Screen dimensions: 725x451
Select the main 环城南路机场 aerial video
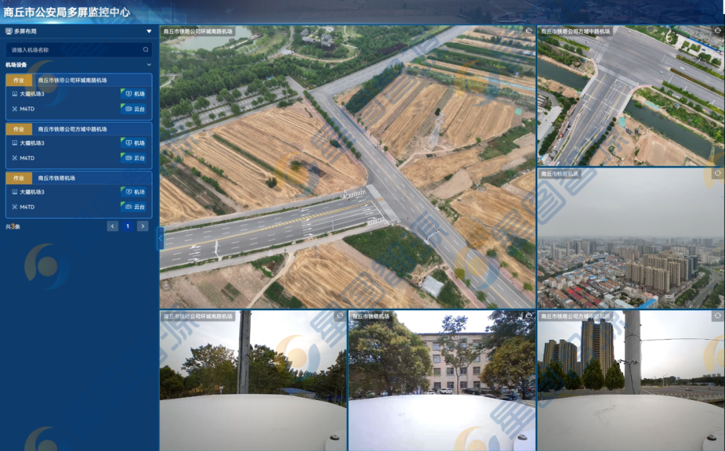click(x=348, y=167)
